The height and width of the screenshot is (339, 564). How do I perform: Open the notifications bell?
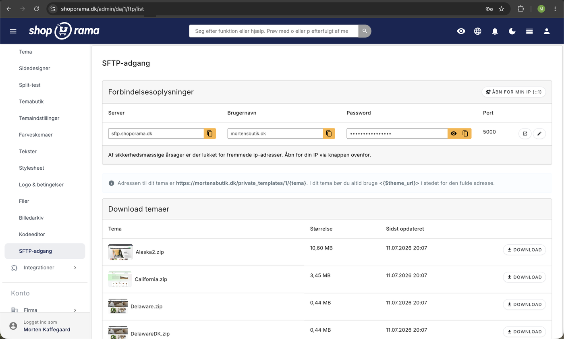[x=495, y=31]
